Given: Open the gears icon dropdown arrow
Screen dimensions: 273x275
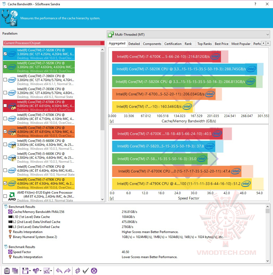Looking at the screenshot, I should (x=40, y=271).
